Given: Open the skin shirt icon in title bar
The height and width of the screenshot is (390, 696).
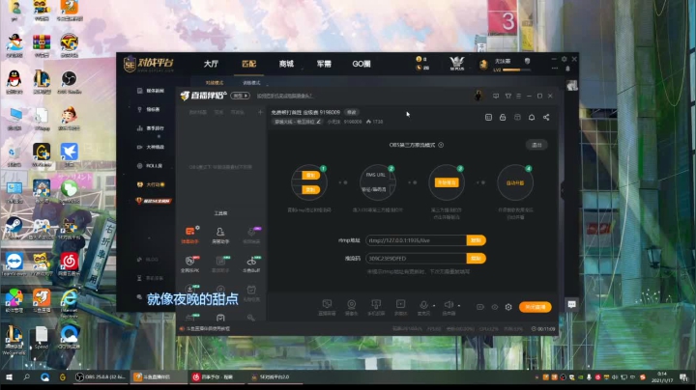Looking at the screenshot, I should click(x=507, y=96).
